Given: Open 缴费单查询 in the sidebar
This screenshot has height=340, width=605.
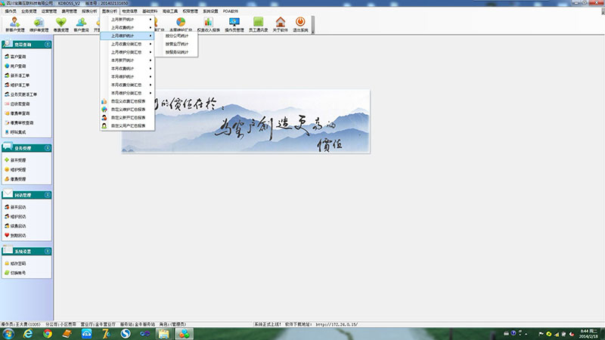Looking at the screenshot, I should (17, 113).
